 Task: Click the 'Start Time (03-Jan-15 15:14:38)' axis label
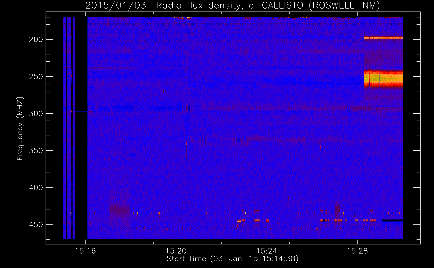coord(232,259)
